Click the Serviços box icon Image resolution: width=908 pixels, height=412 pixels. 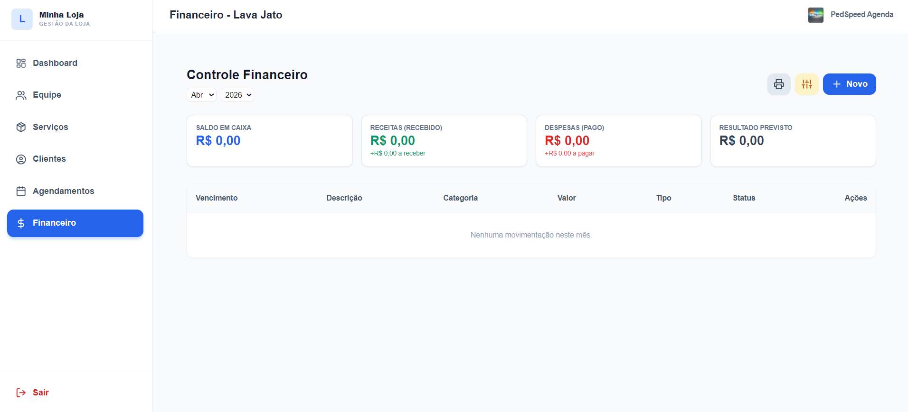[21, 127]
